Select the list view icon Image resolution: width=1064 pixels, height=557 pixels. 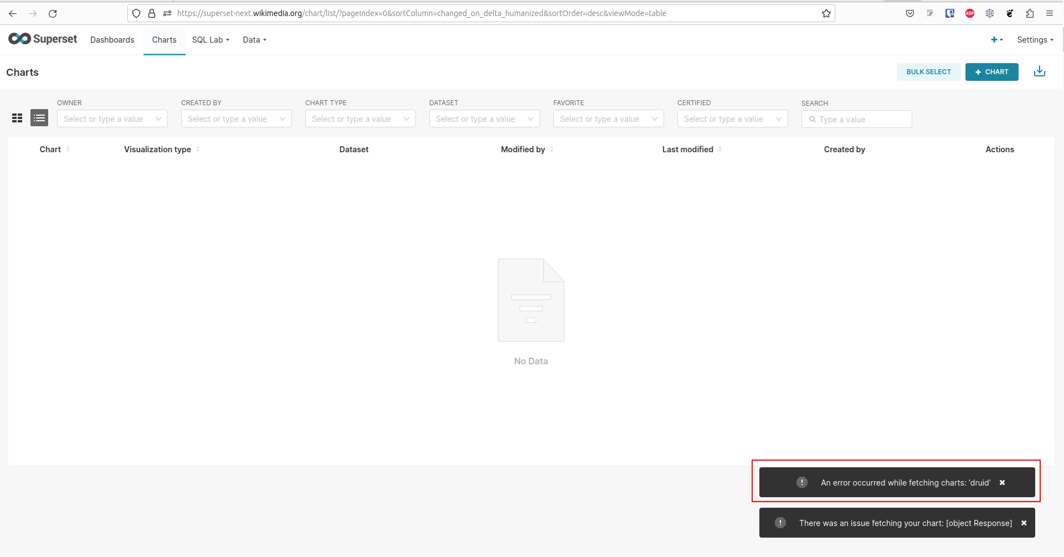pyautogui.click(x=39, y=118)
